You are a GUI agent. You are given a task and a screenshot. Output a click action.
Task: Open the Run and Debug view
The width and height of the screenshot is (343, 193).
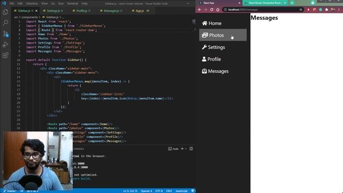5,44
